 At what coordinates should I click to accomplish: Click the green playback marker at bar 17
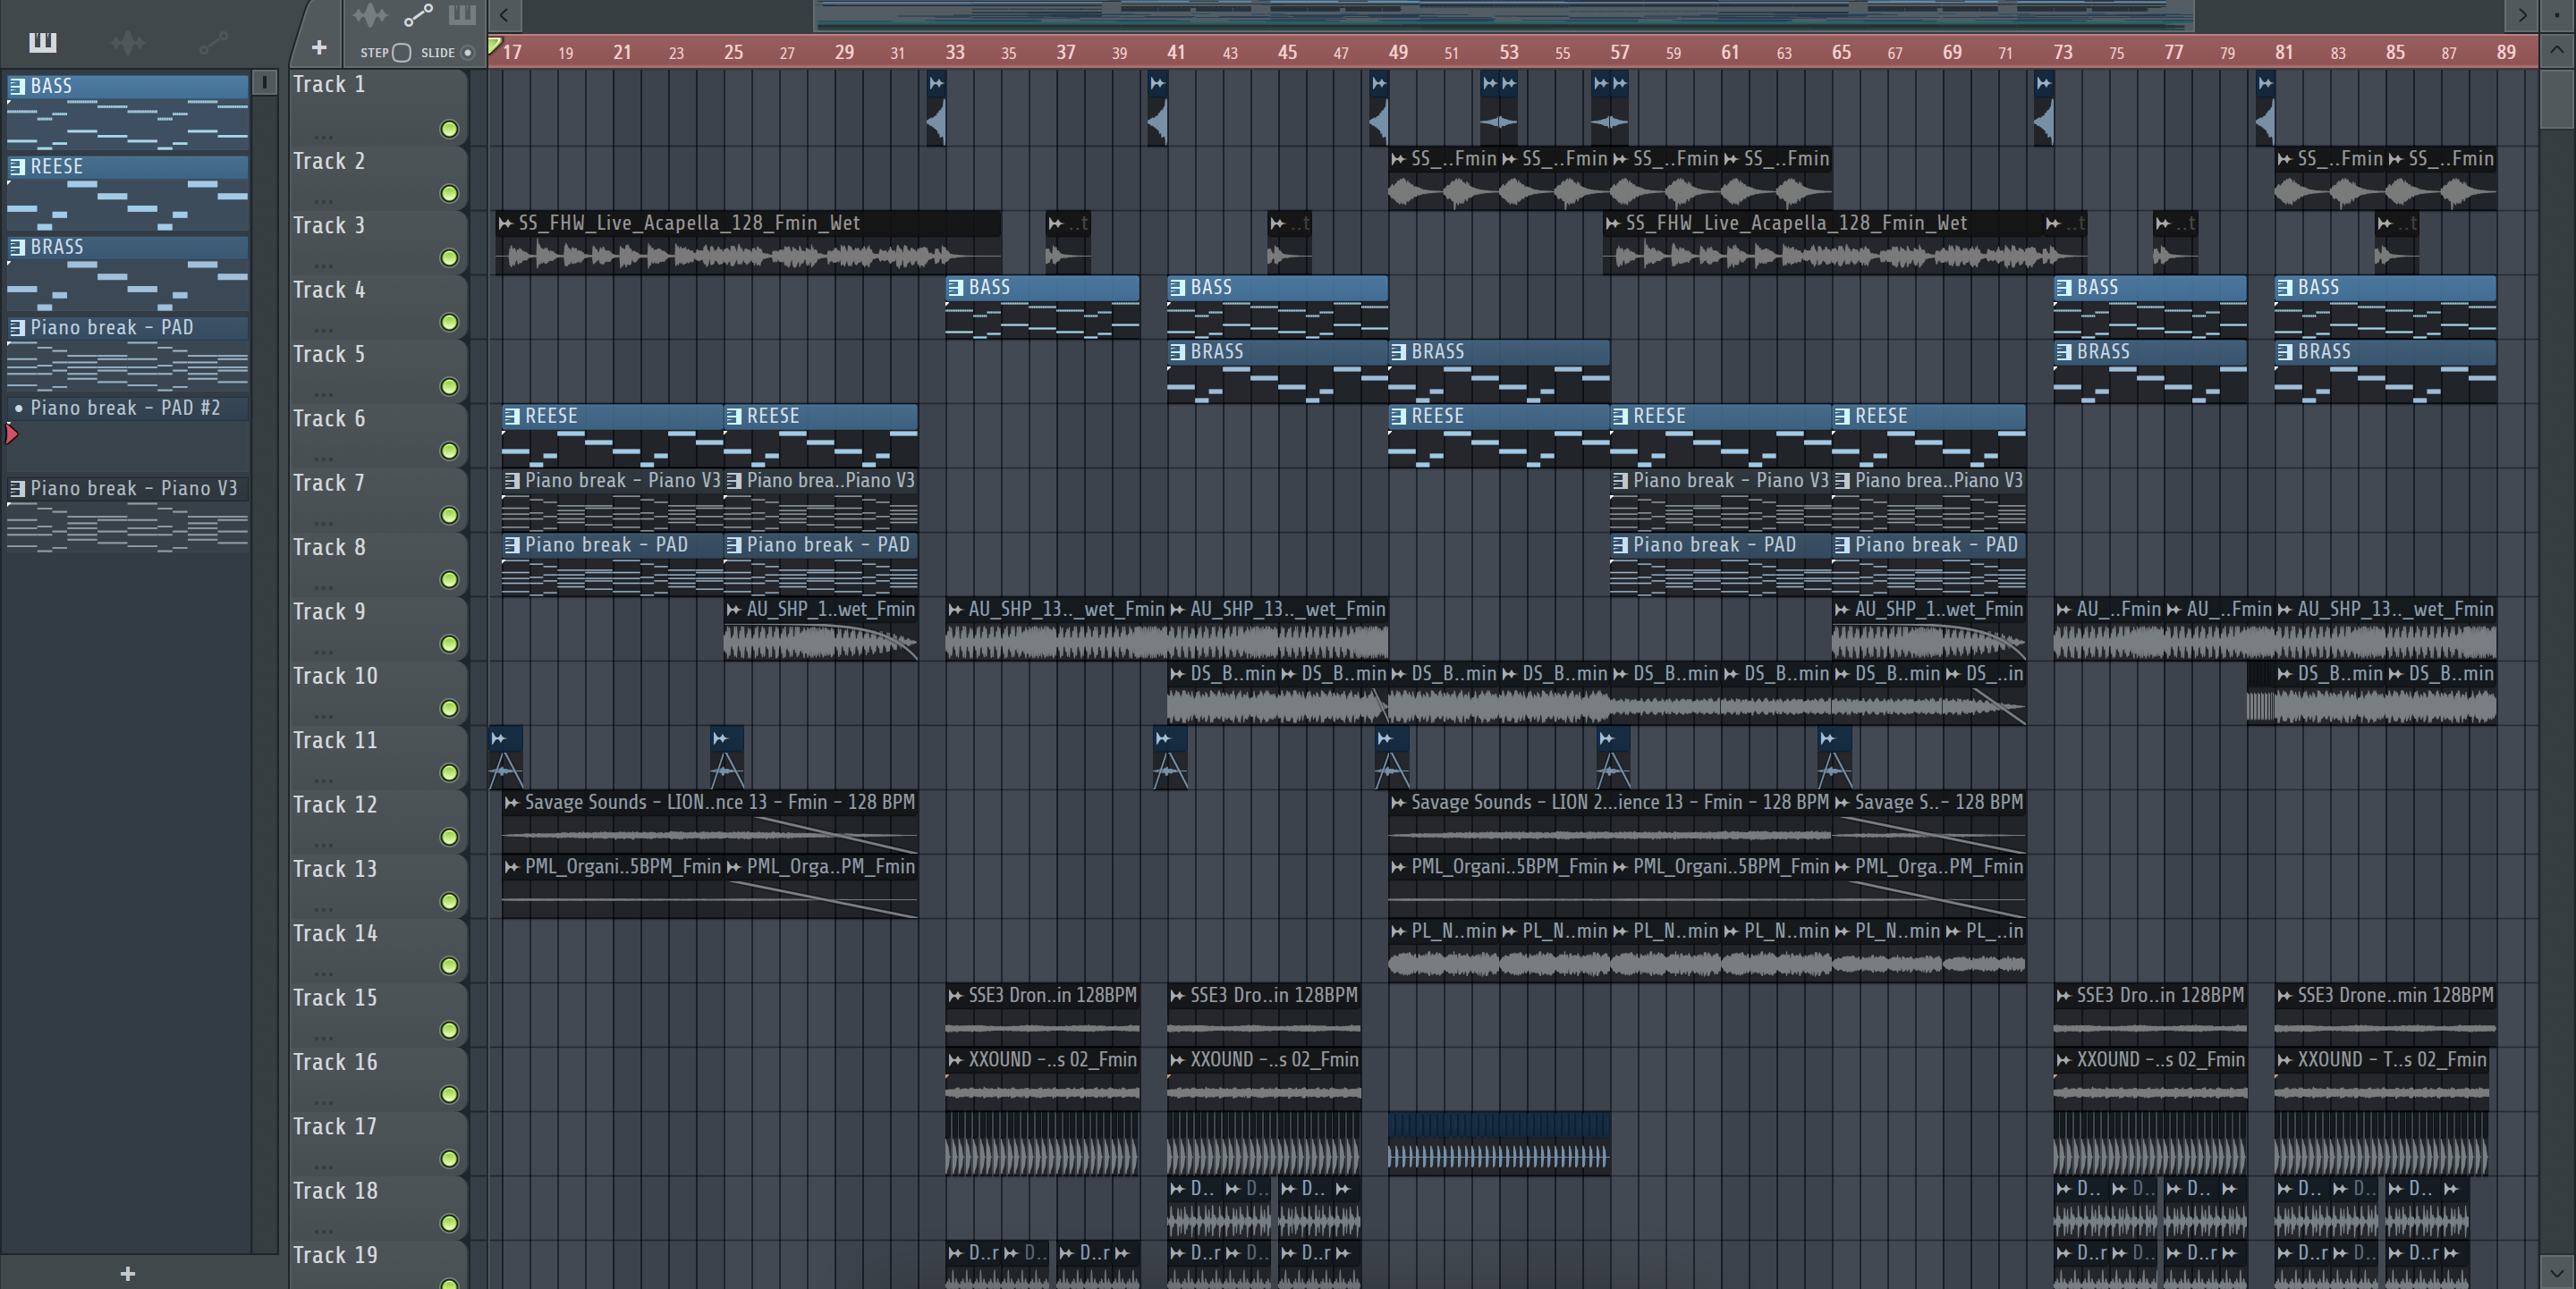point(494,45)
